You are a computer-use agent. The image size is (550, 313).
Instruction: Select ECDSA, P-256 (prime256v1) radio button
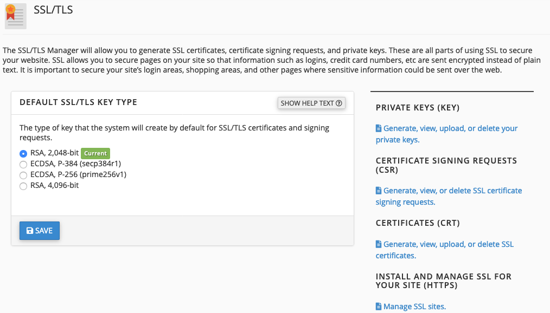coord(23,175)
